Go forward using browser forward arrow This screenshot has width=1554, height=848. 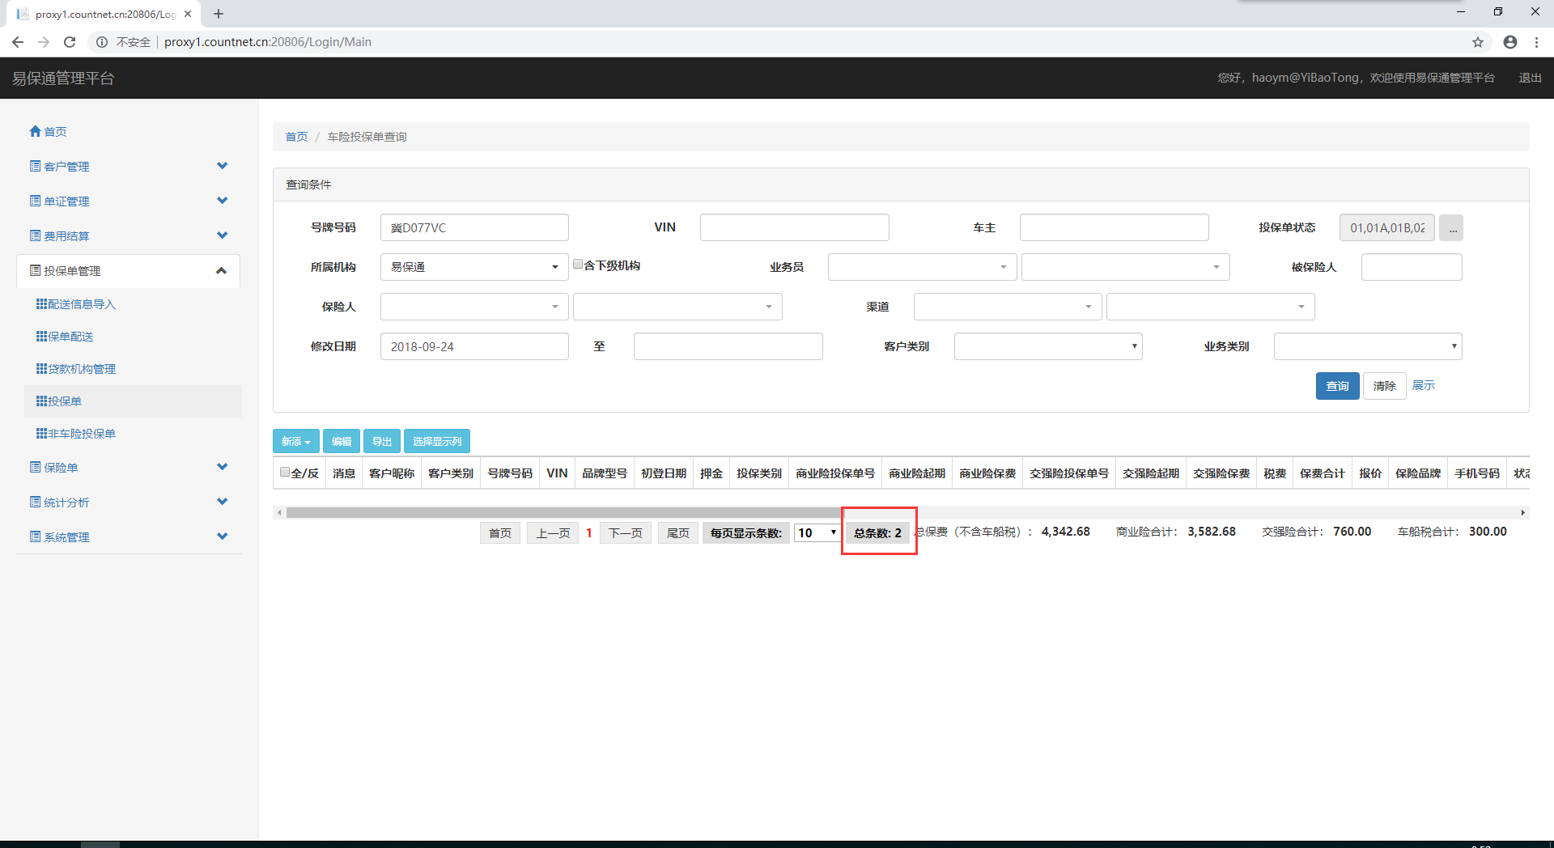tap(44, 42)
